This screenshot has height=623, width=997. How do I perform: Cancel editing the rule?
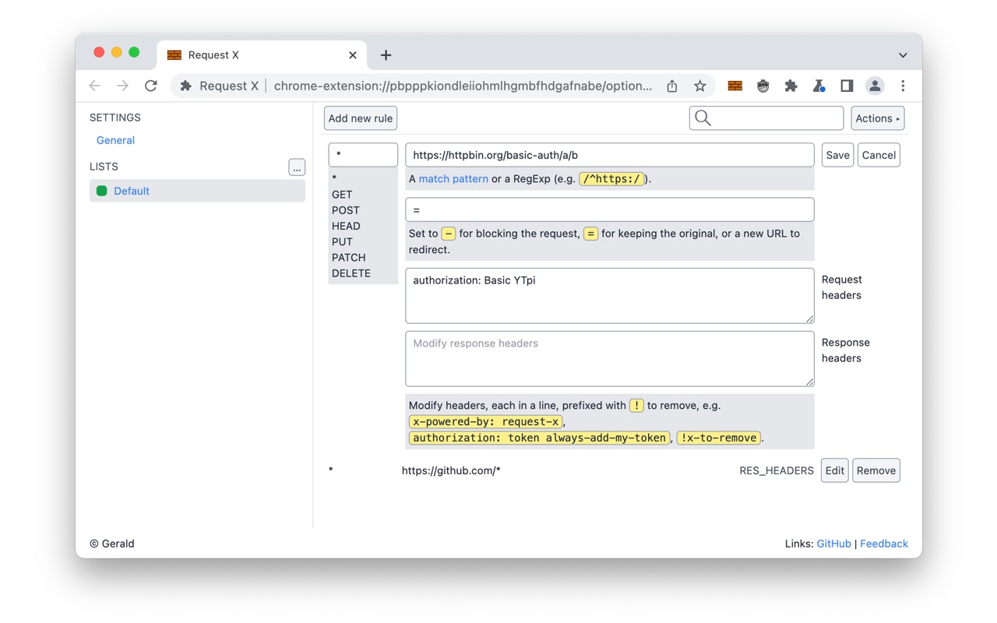pos(879,155)
